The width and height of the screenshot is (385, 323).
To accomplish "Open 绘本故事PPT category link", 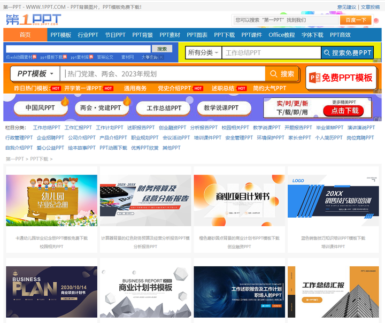I will coord(82,148).
